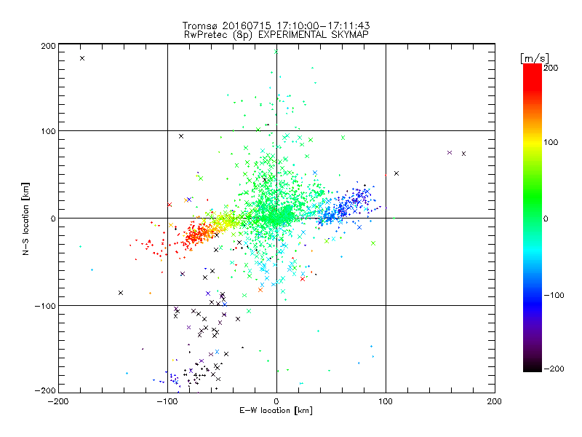The image size is (582, 437).
Task: Click the purple X marker at far right
Action: (x=450, y=153)
